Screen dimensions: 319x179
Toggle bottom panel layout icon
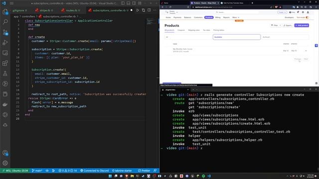tap(129, 3)
